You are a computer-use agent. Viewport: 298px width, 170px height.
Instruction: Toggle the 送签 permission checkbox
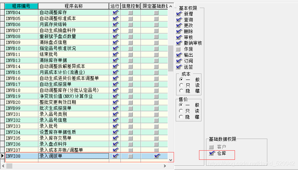(x=179, y=67)
